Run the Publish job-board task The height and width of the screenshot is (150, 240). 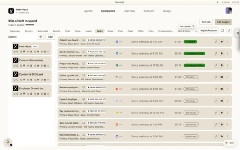[222, 42]
